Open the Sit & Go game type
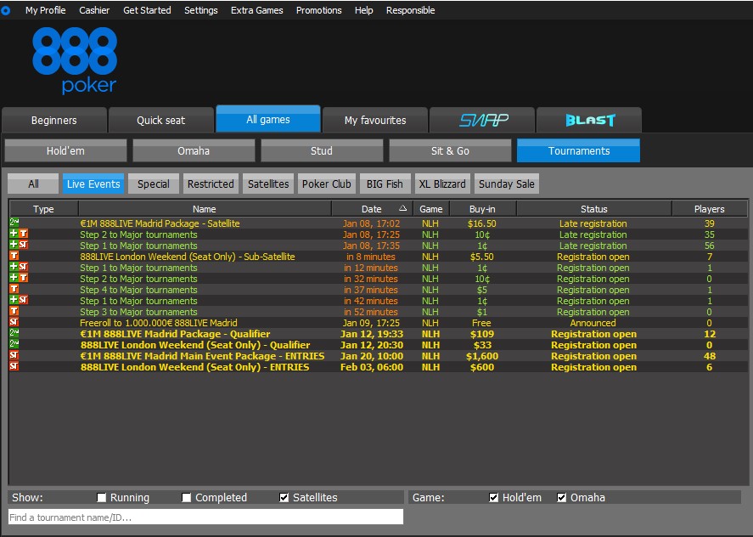Image resolution: width=753 pixels, height=537 pixels. pyautogui.click(x=450, y=151)
